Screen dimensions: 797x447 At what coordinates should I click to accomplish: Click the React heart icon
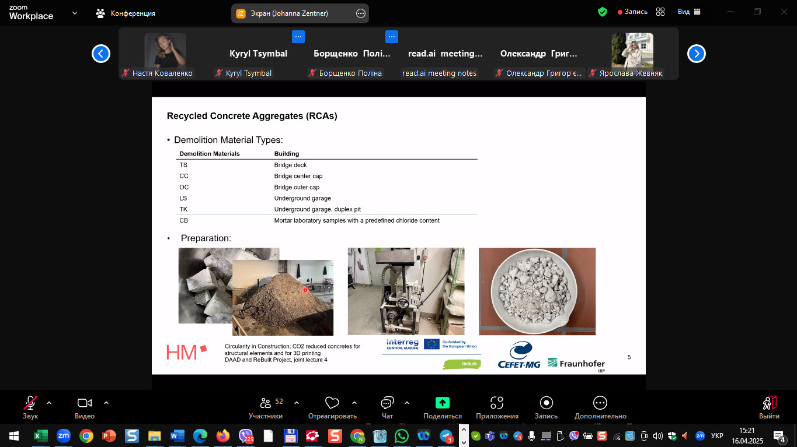(332, 403)
